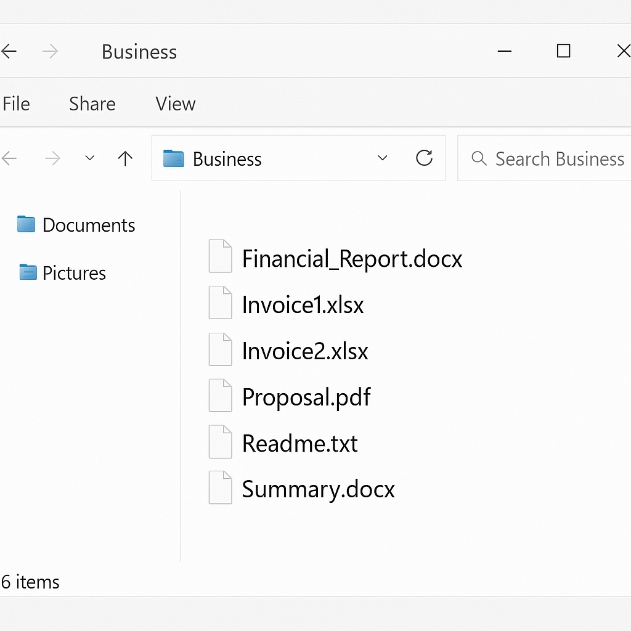631x631 pixels.
Task: Click the file icon for Proposal.pdf
Action: (x=220, y=396)
